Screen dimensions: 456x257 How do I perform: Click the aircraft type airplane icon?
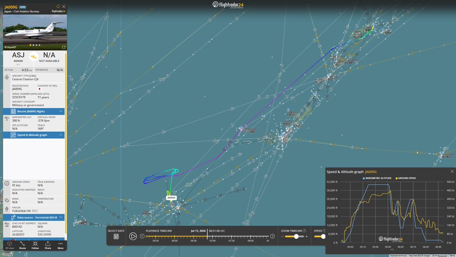[7, 77]
